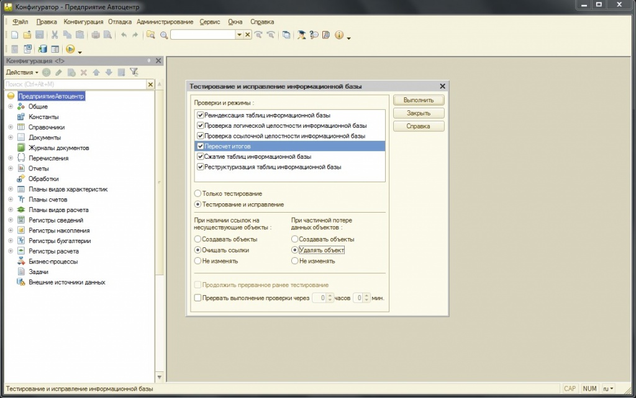Open the Отладка menu
This screenshot has height=398, width=636.
[120, 22]
